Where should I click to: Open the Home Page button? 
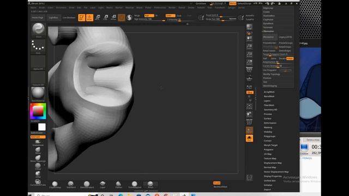click(x=38, y=17)
